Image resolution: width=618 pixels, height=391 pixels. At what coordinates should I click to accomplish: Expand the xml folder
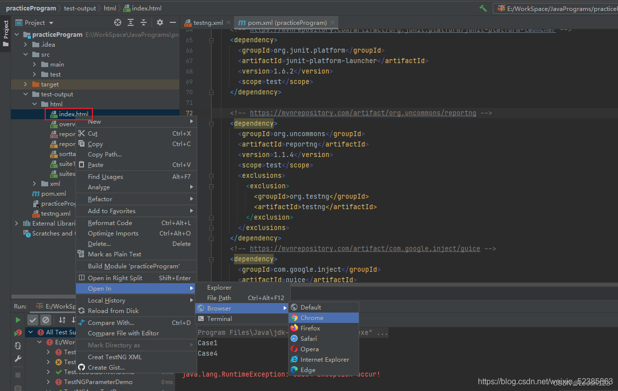[x=34, y=184]
